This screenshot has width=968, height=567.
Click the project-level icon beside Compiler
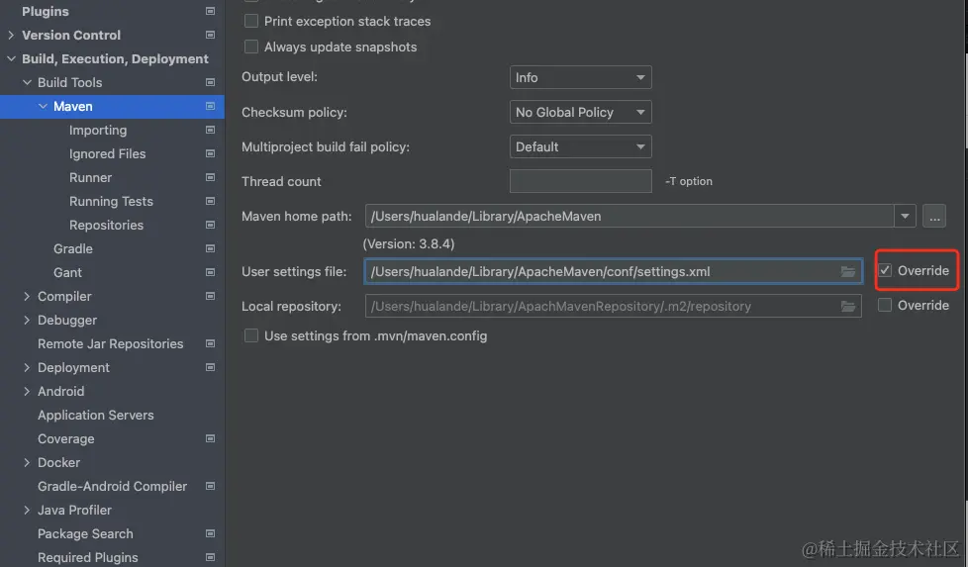click(x=210, y=296)
